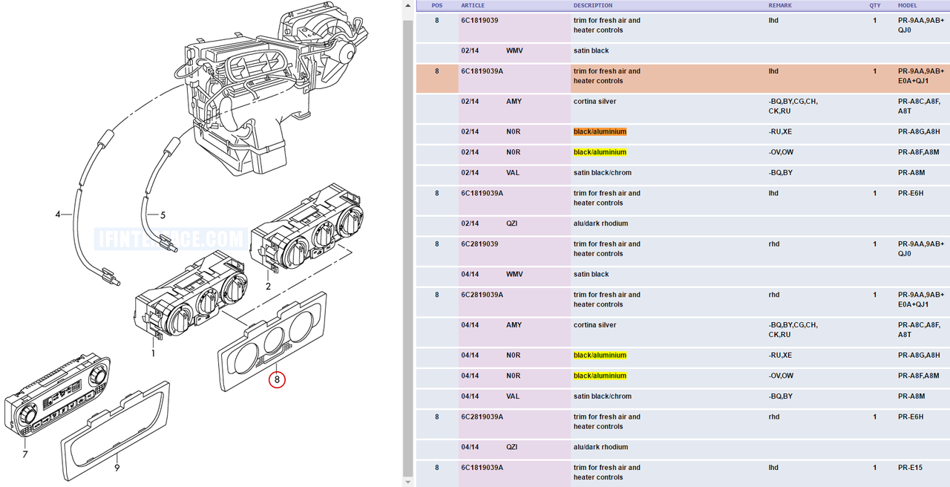950x487 pixels.
Task: Select article 6C1819039A in the highlighted row
Action: tap(482, 71)
